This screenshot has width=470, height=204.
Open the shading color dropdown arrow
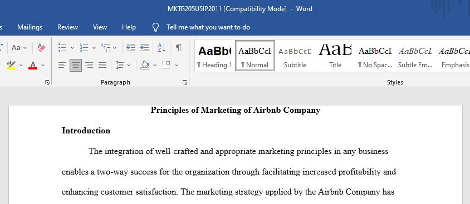click(155, 65)
